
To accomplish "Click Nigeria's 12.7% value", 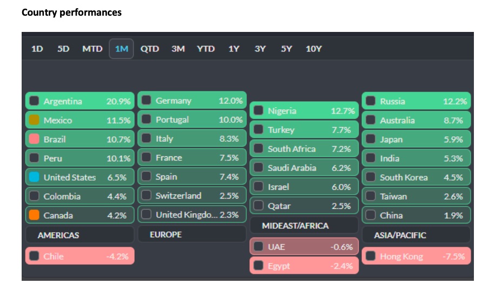I will pyautogui.click(x=343, y=111).
